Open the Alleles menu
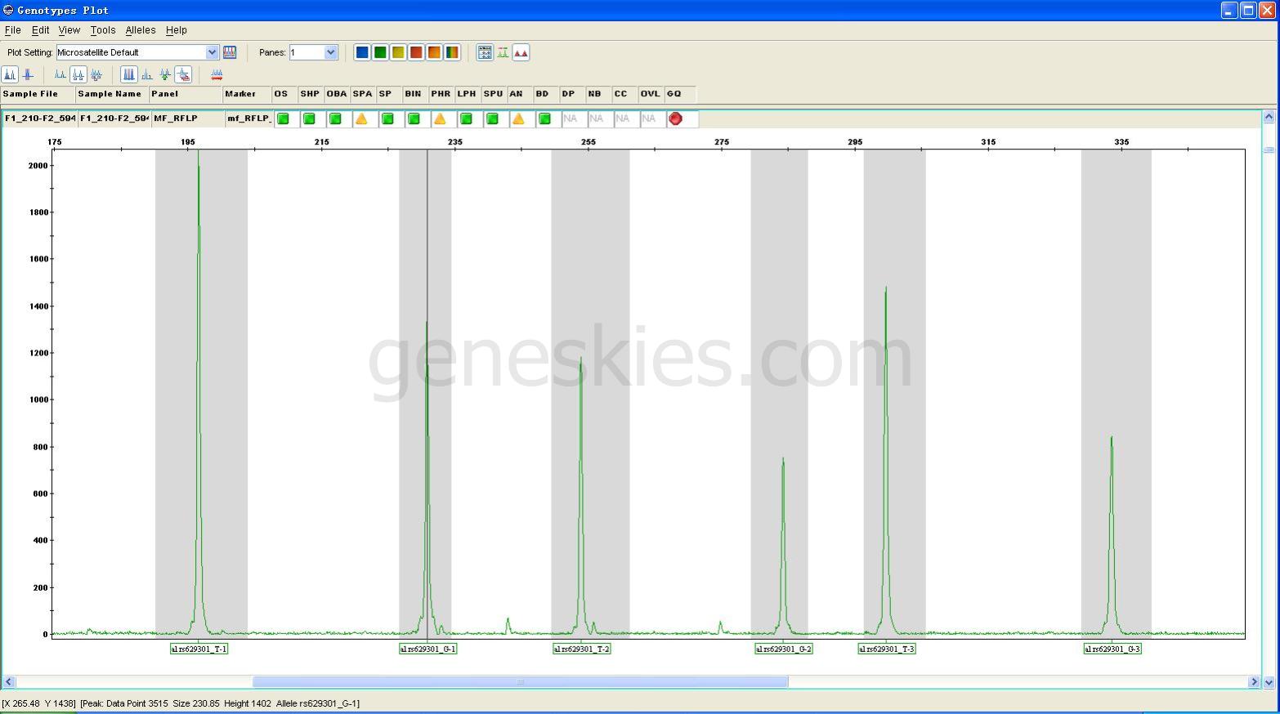 tap(140, 30)
